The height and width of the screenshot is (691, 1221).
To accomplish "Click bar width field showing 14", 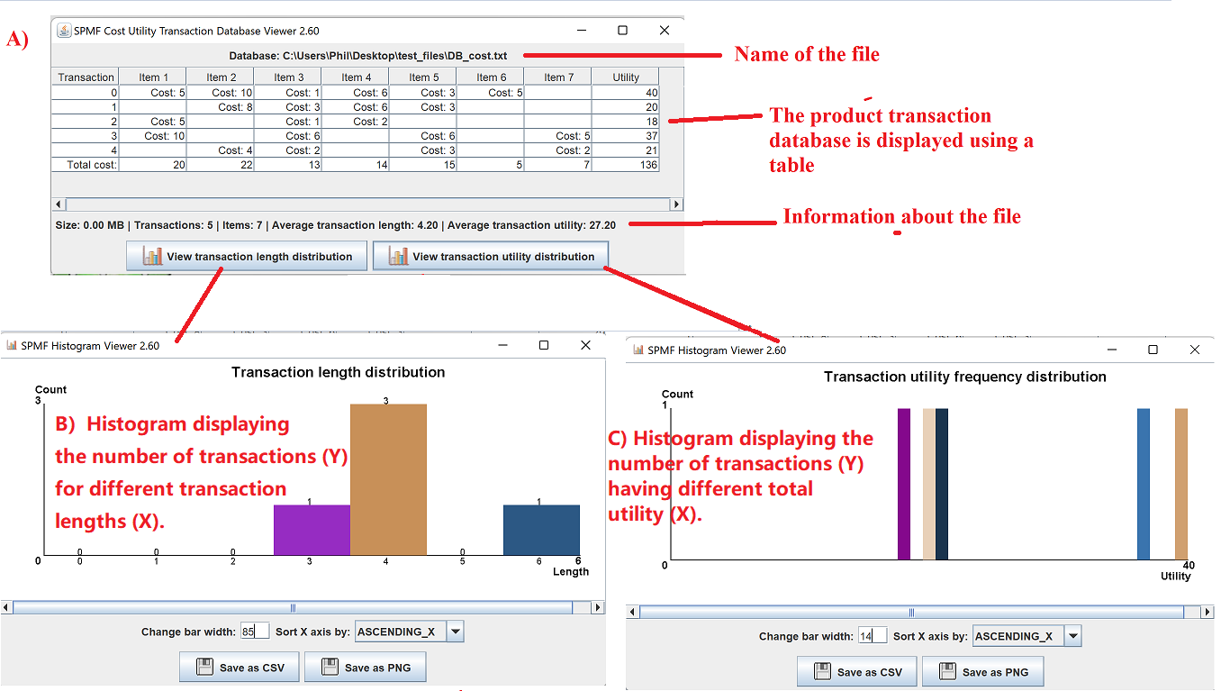I will click(873, 636).
